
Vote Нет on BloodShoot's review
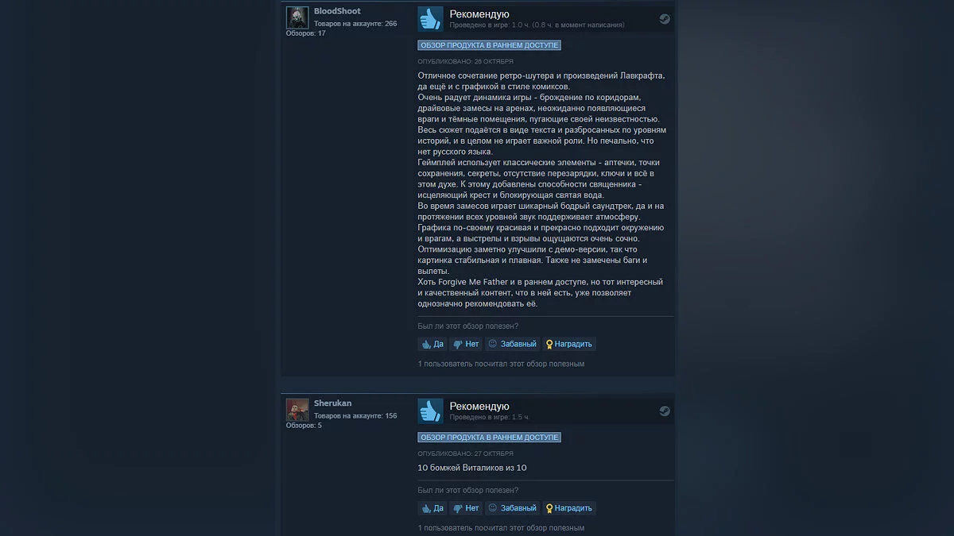coord(466,344)
